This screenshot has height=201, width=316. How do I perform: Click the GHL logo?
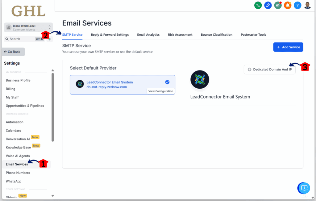tap(28, 11)
